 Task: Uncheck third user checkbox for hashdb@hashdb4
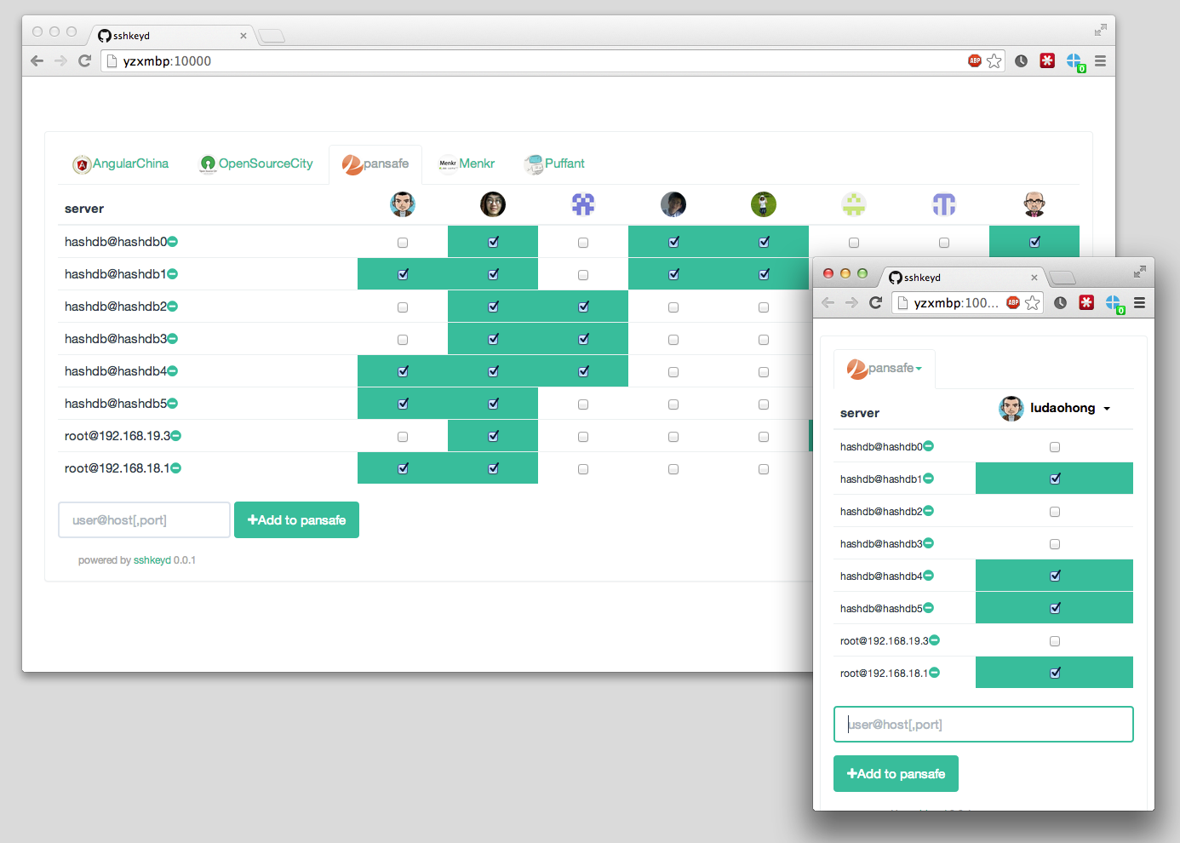click(583, 371)
